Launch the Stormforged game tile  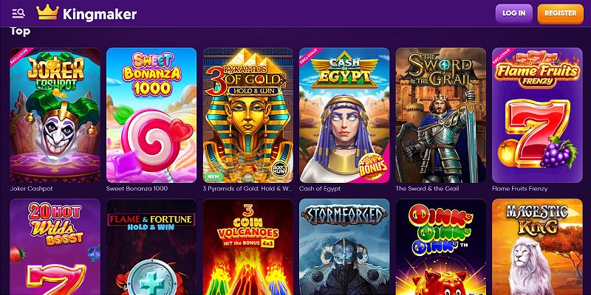click(344, 247)
